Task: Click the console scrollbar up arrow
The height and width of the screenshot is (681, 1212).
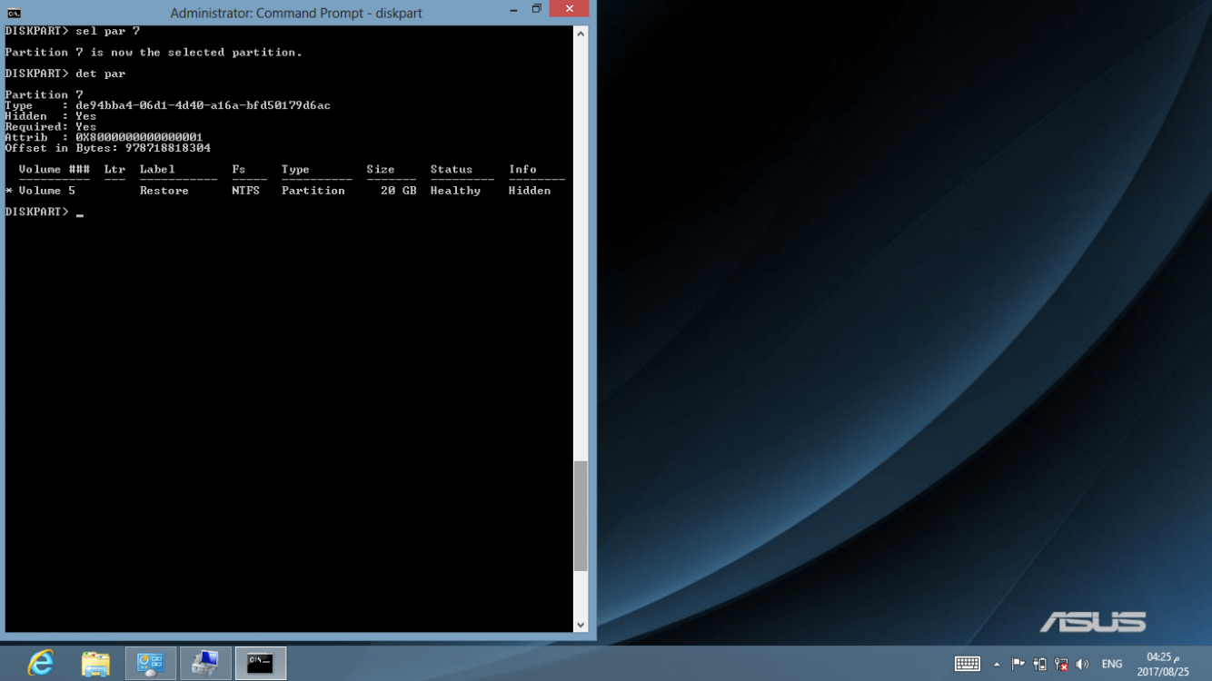Action: 581,34
